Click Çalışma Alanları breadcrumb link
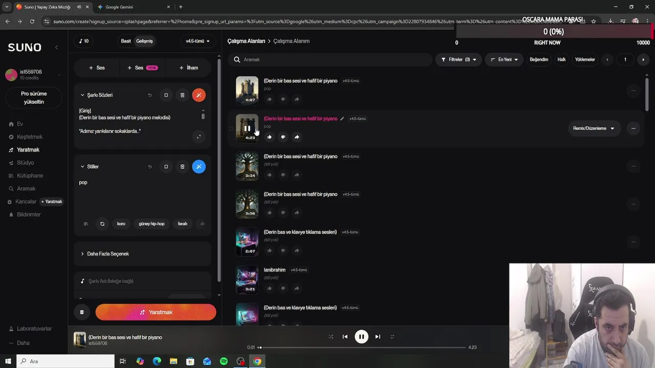The height and width of the screenshot is (368, 655). 246,41
